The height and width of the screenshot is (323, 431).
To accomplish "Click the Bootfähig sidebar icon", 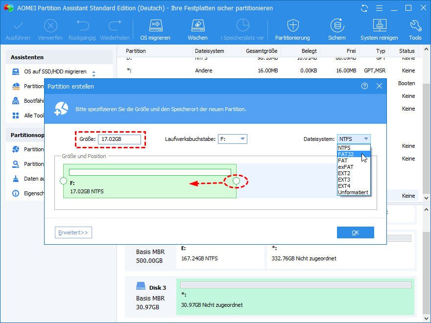I will coord(16,101).
